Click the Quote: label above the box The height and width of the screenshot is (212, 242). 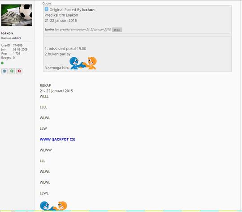click(x=47, y=3)
